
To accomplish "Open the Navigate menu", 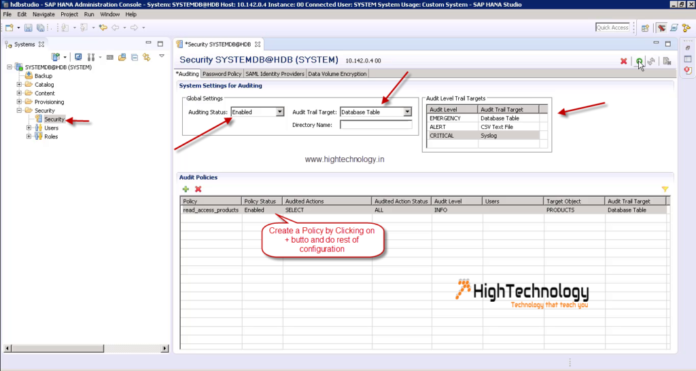I will pos(43,14).
